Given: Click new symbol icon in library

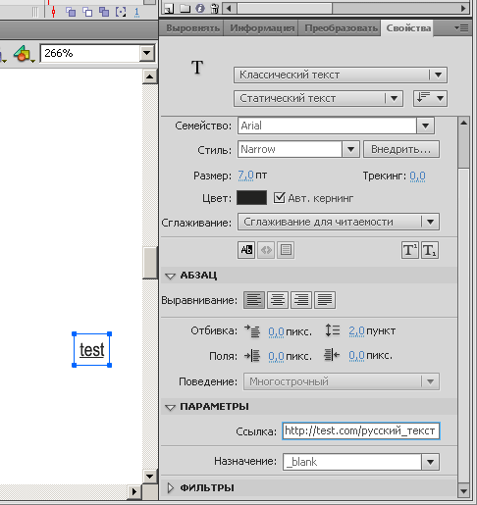Looking at the screenshot, I should click(x=169, y=9).
